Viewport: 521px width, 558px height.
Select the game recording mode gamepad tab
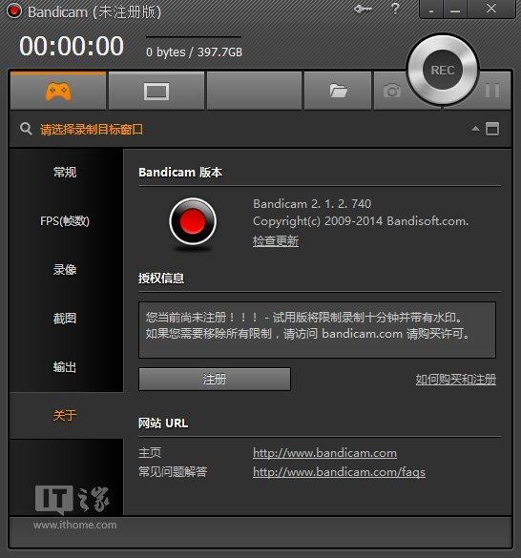[x=58, y=92]
